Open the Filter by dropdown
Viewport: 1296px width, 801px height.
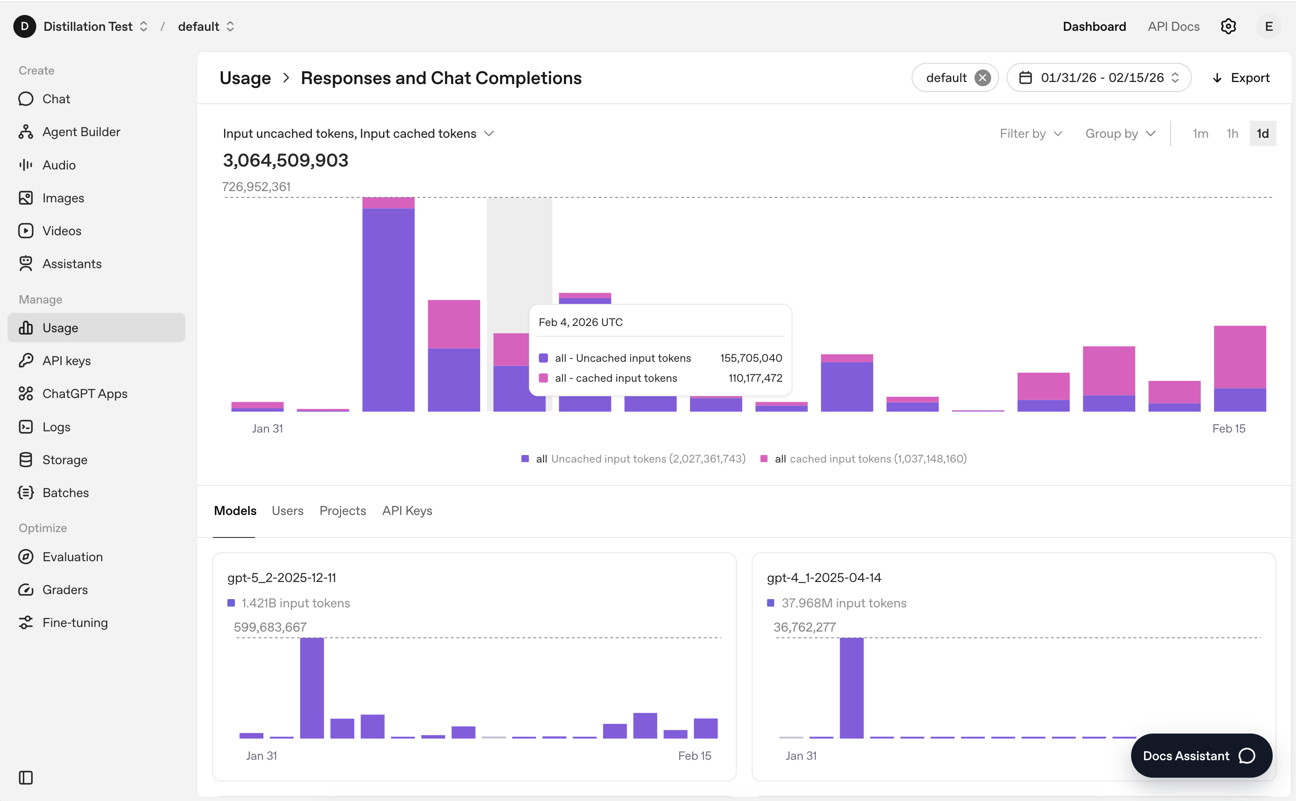coord(1031,134)
